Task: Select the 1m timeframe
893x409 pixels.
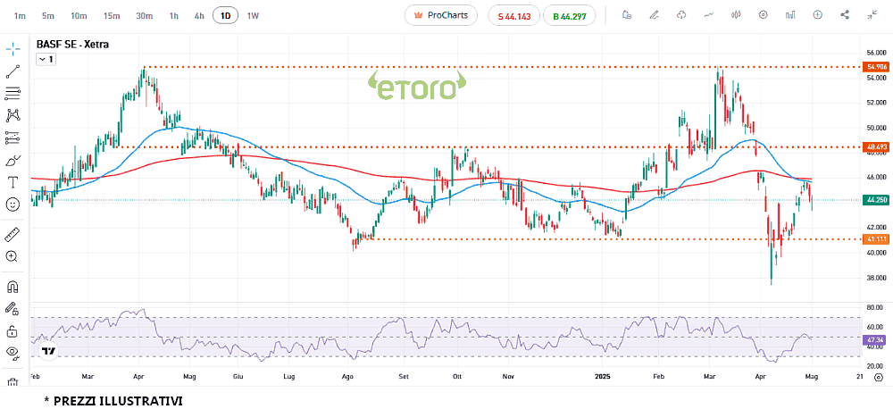Action: coord(20,16)
